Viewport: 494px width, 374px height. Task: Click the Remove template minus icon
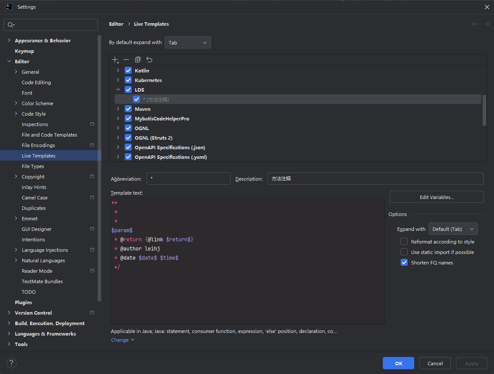[x=126, y=60]
